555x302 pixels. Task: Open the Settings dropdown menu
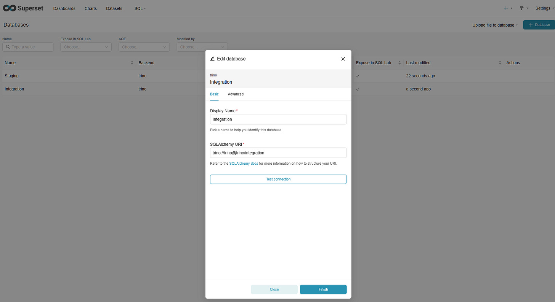click(x=544, y=8)
